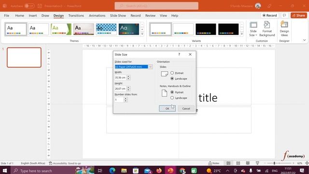Click the Width input field
This screenshot has width=309, height=174.
click(120, 77)
